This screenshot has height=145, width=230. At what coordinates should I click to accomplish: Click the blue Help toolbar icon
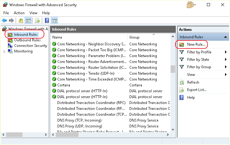coord(47,21)
